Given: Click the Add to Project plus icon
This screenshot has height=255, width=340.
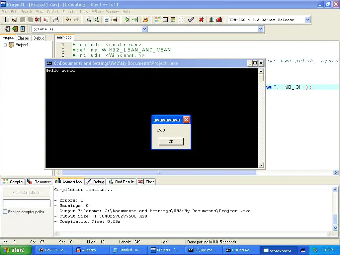Looking at the screenshot, I should pyautogui.click(x=127, y=20).
